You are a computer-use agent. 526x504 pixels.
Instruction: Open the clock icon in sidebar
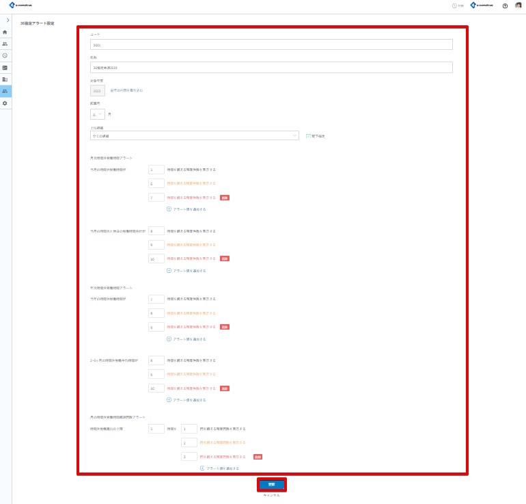click(x=5, y=55)
